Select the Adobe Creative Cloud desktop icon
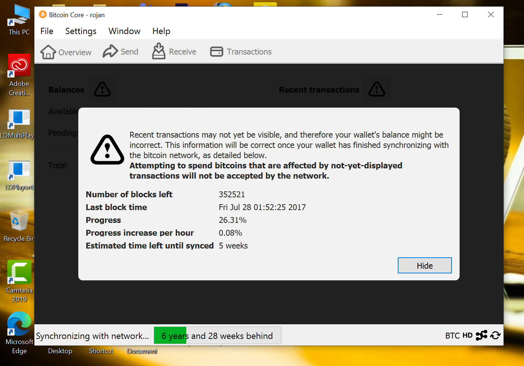The height and width of the screenshot is (366, 524). pyautogui.click(x=19, y=76)
